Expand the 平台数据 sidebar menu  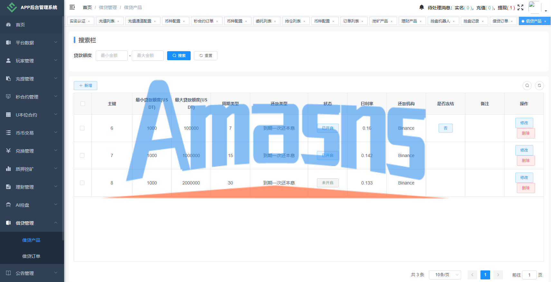pyautogui.click(x=32, y=42)
